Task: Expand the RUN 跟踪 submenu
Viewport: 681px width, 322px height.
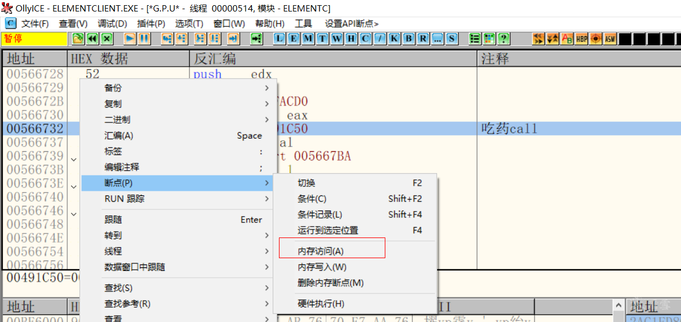Action: pyautogui.click(x=179, y=199)
